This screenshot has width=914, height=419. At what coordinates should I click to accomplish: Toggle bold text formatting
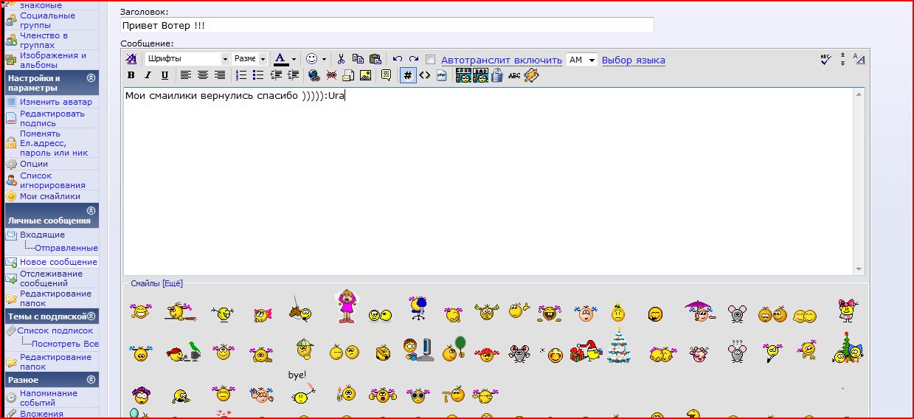click(x=131, y=75)
